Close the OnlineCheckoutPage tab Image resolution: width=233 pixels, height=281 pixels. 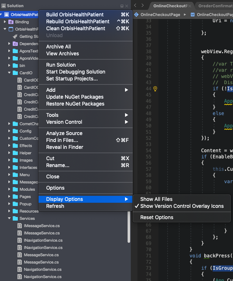190,6
